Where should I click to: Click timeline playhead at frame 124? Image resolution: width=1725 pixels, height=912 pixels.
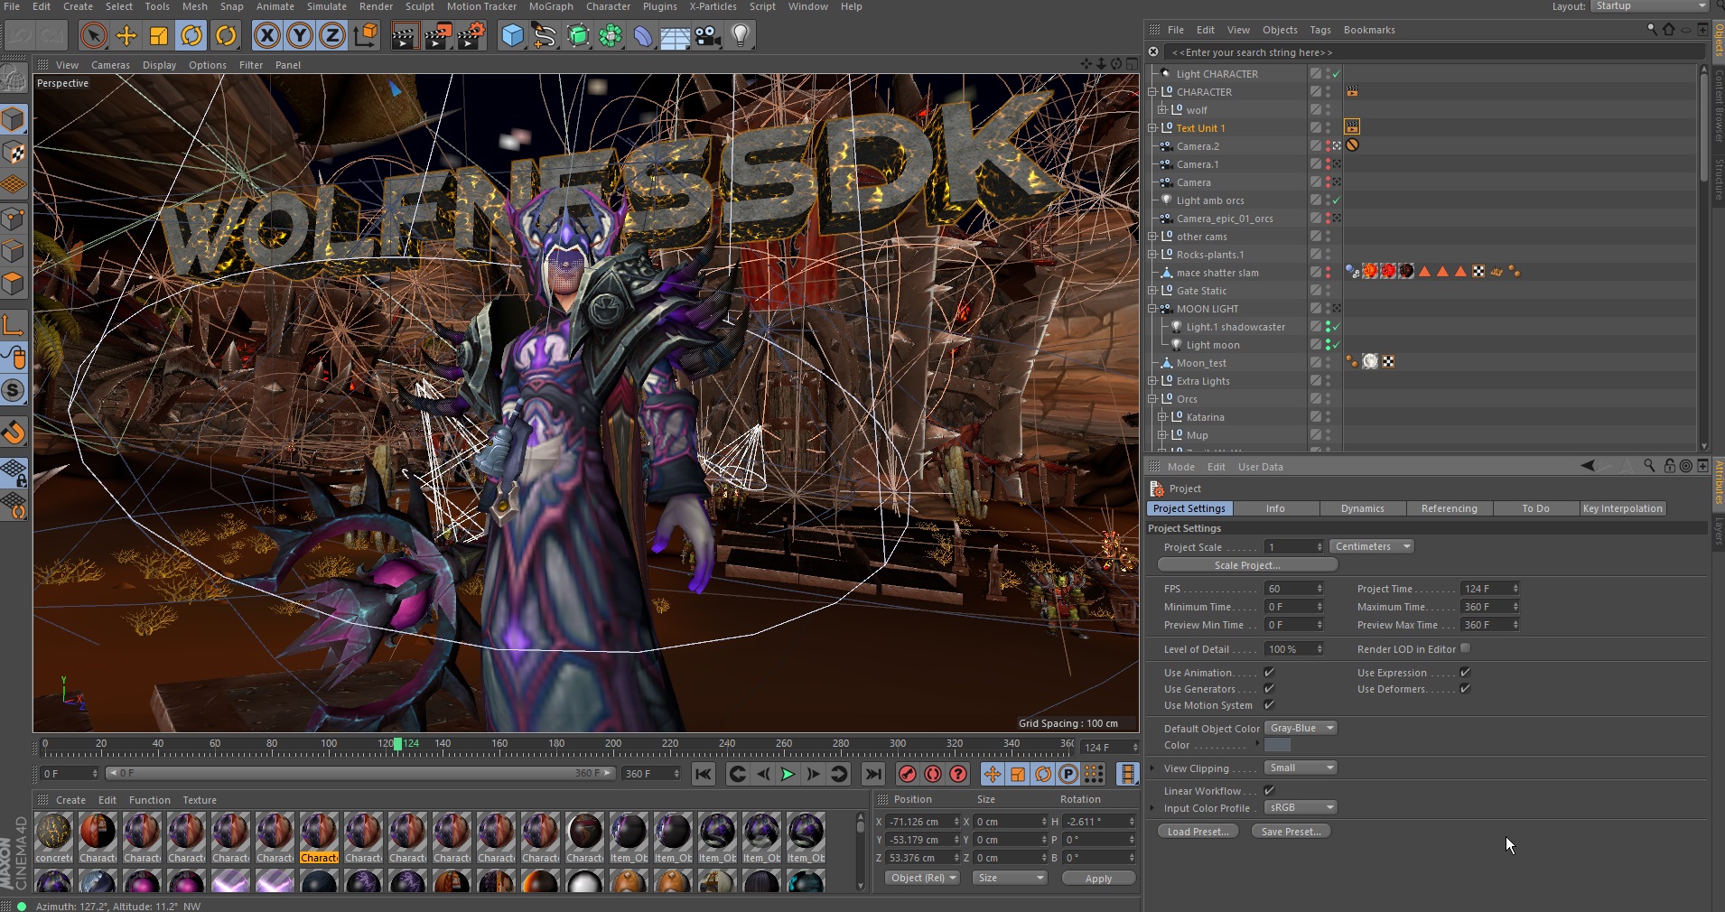pos(398,744)
